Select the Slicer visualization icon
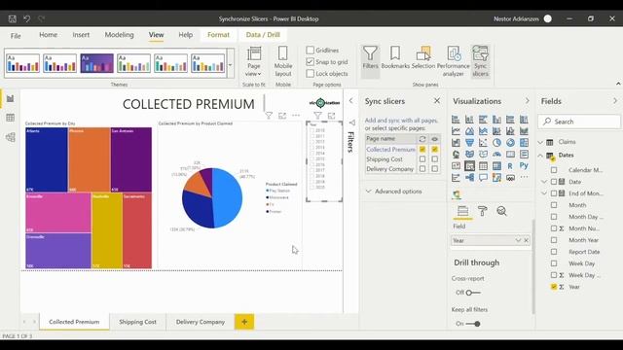This screenshot has width=623, height=350. pyautogui.click(x=469, y=166)
